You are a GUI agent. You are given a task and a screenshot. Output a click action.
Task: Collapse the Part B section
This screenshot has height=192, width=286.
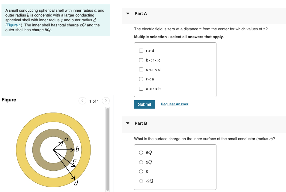[x=127, y=123]
